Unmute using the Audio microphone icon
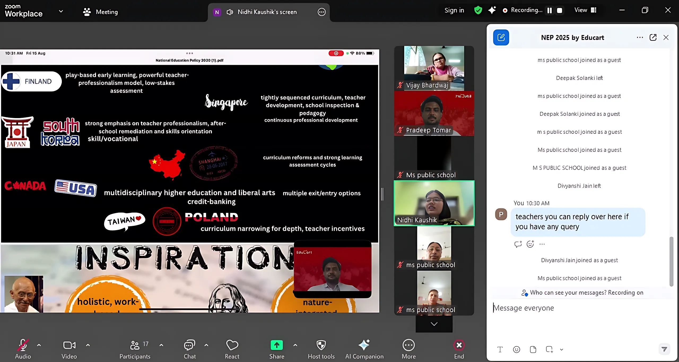The width and height of the screenshot is (679, 362). (x=23, y=345)
